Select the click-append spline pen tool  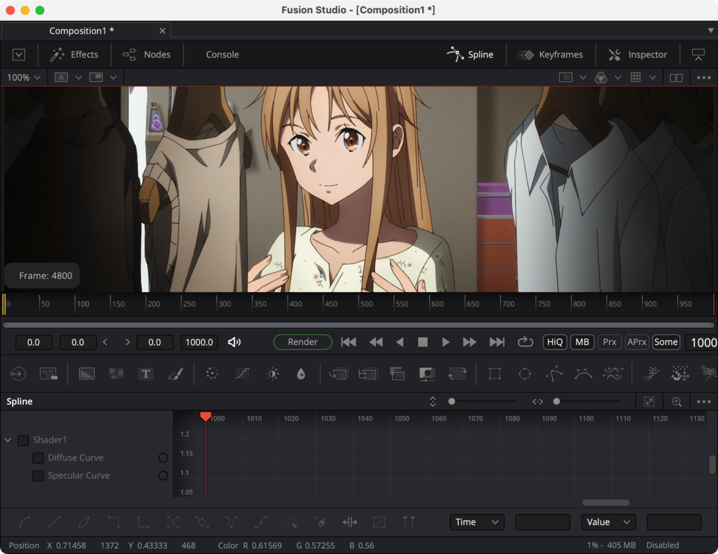tap(321, 522)
